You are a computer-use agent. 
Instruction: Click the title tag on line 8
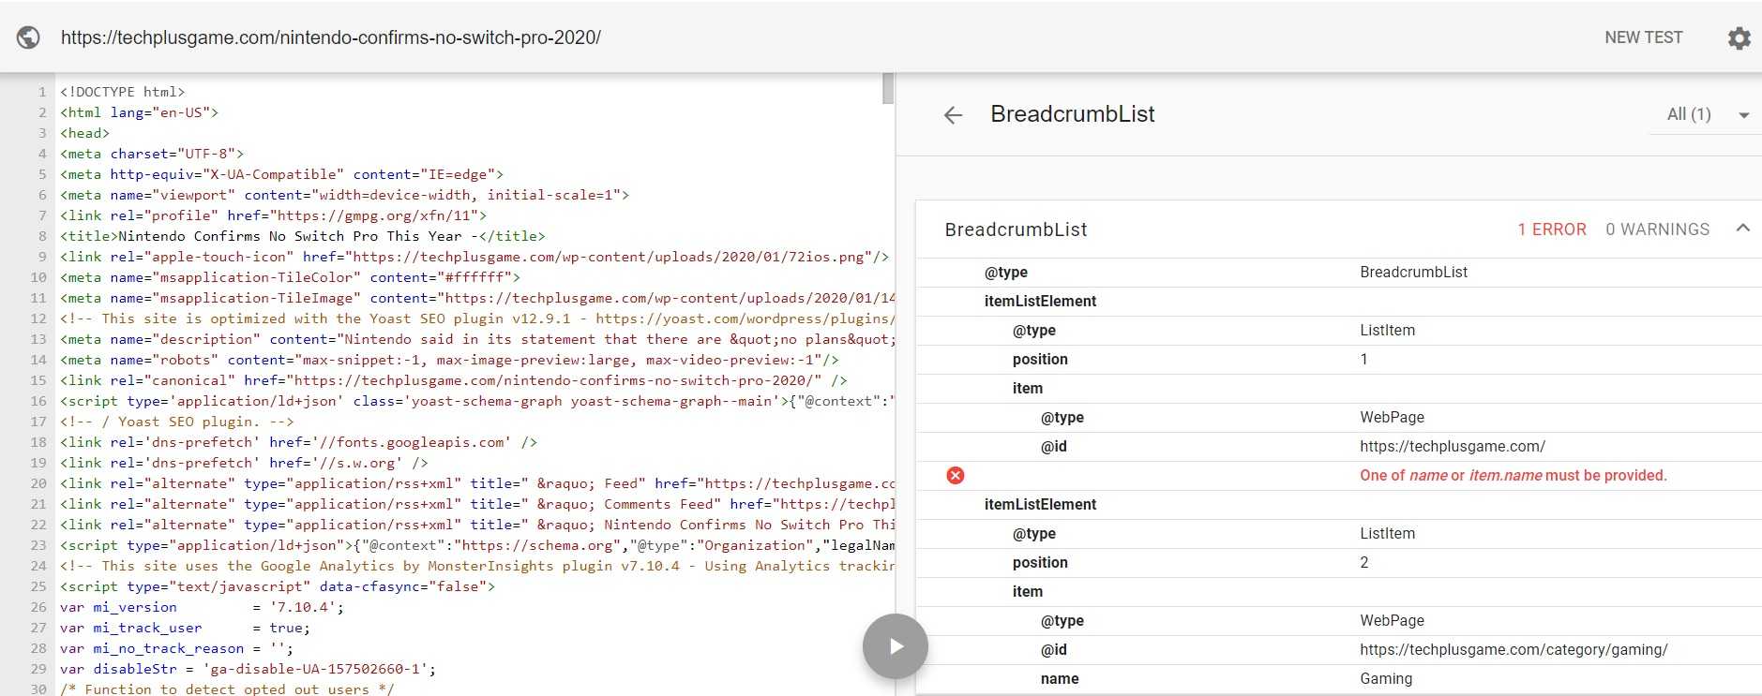302,236
